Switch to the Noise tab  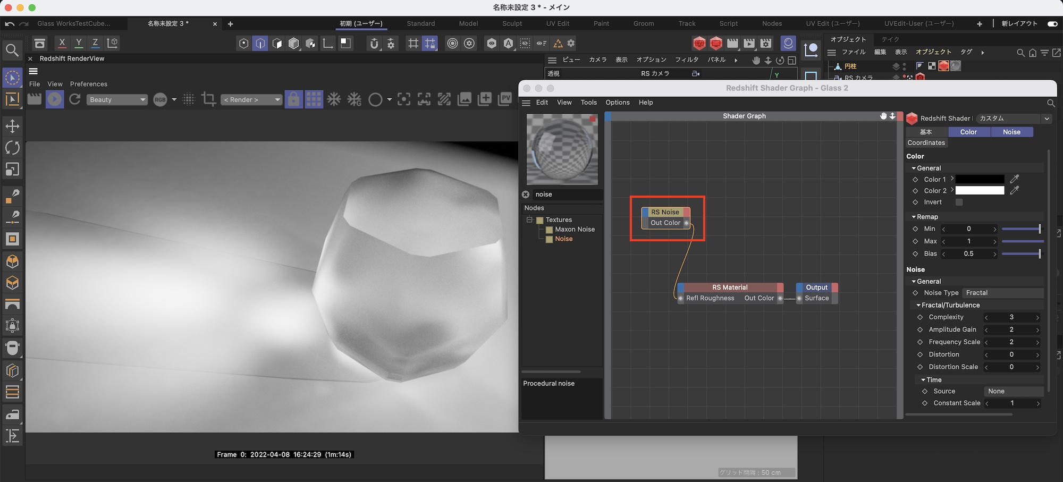click(1011, 132)
